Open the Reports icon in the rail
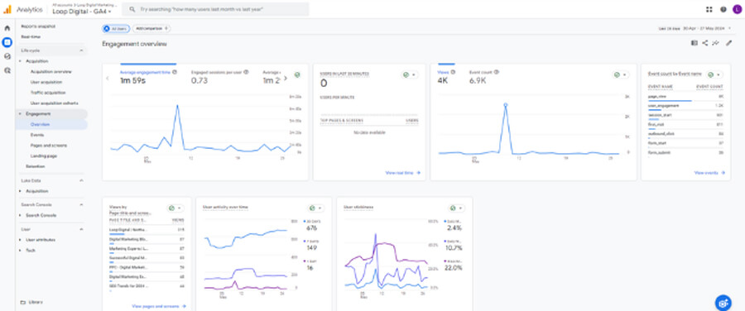This screenshot has width=745, height=311. point(7,42)
